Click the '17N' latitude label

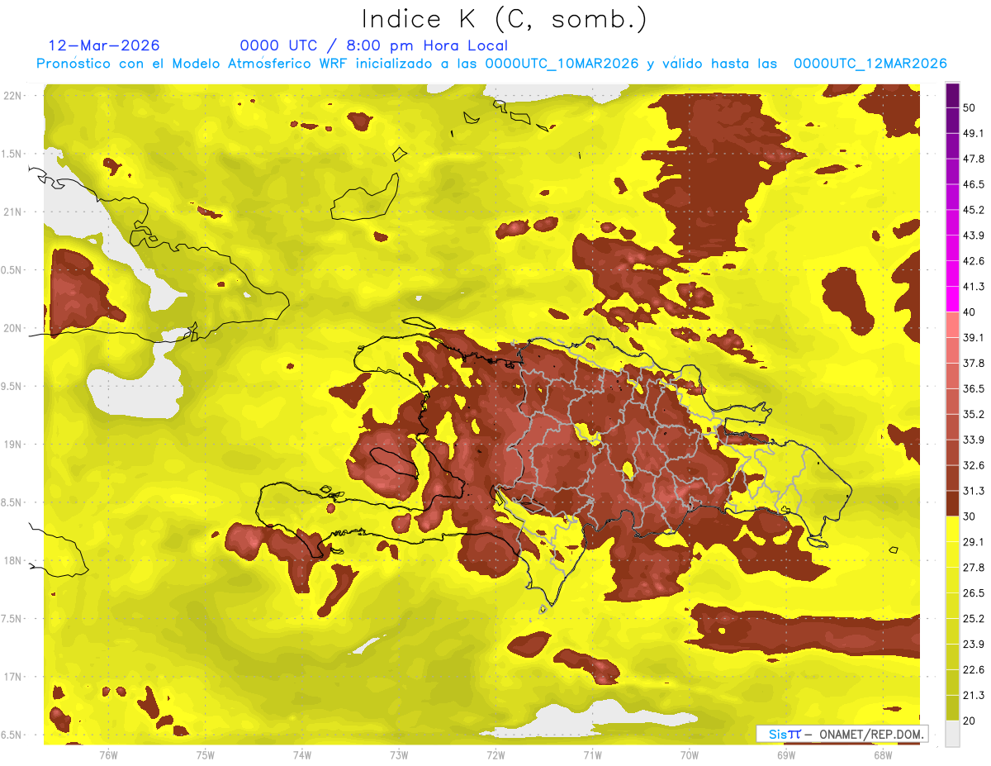14,677
